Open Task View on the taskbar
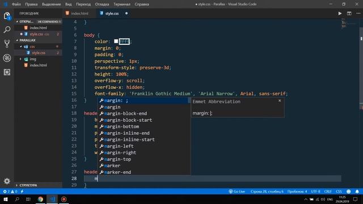The height and width of the screenshot is (204, 363). tap(28, 199)
